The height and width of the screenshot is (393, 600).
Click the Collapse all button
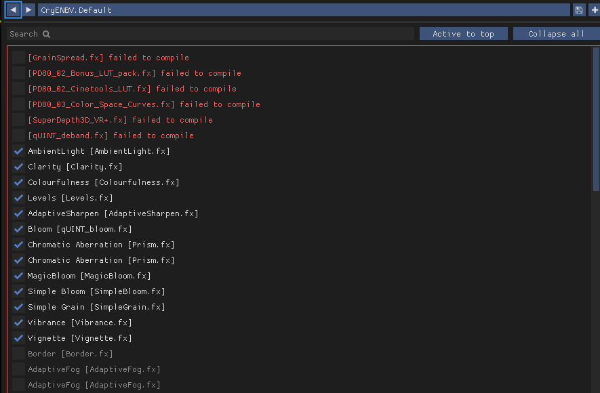click(x=556, y=34)
